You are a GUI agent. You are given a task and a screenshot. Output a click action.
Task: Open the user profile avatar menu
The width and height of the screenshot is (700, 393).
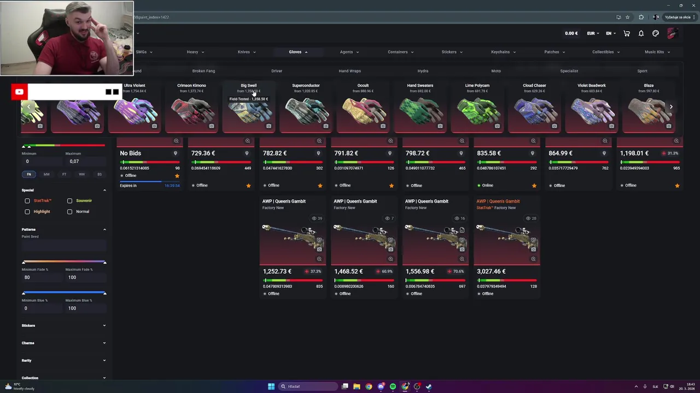click(672, 33)
